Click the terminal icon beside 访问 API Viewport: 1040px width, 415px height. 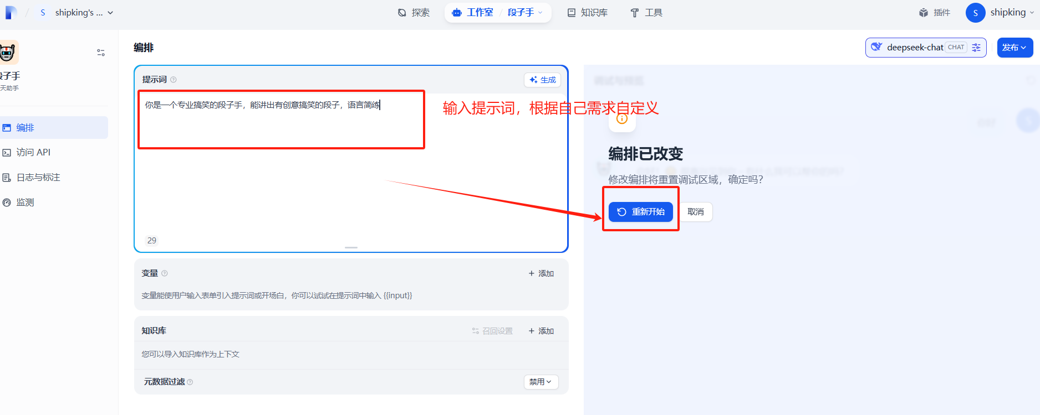[7, 153]
